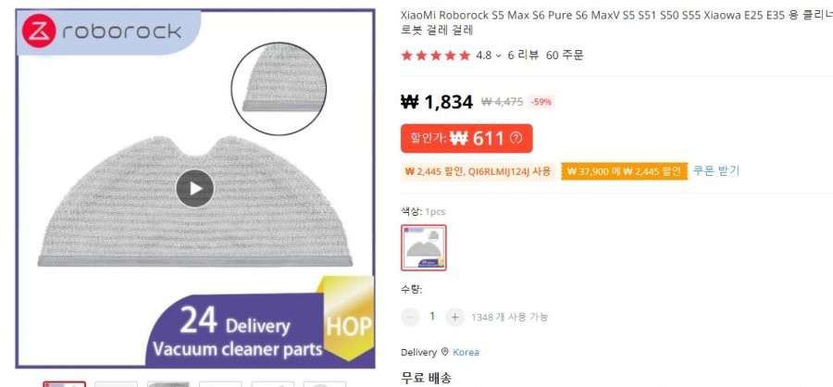Viewport: 833px width, 387px height.
Task: Play the product video
Action: pos(195,188)
